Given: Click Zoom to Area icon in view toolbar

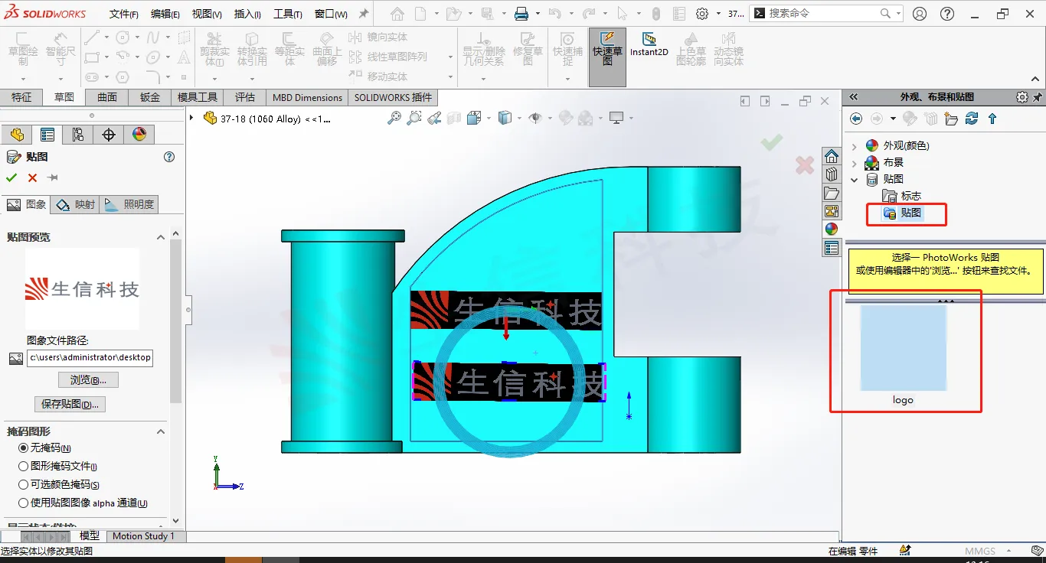Looking at the screenshot, I should (x=414, y=118).
